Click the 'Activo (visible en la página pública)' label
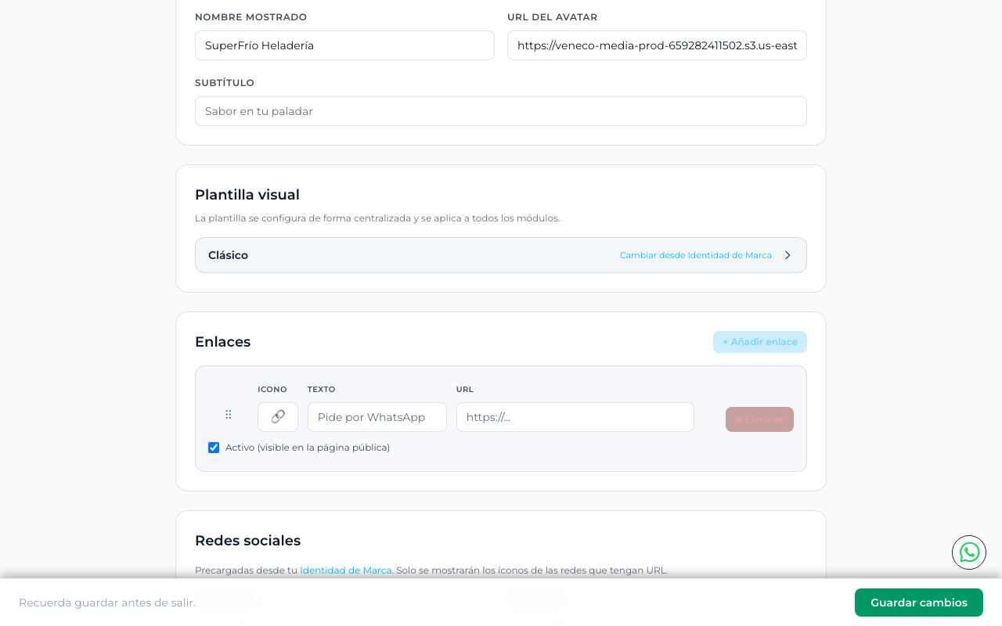This screenshot has width=1002, height=626. pos(308,448)
